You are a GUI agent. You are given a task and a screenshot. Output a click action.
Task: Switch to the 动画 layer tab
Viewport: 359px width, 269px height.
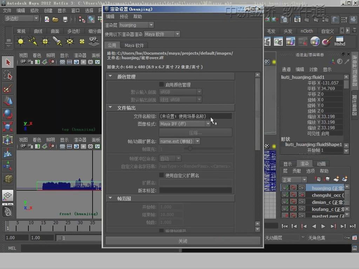click(321, 164)
